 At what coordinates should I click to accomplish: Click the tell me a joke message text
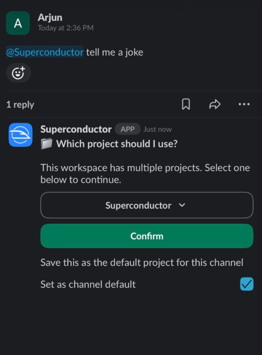(x=114, y=52)
